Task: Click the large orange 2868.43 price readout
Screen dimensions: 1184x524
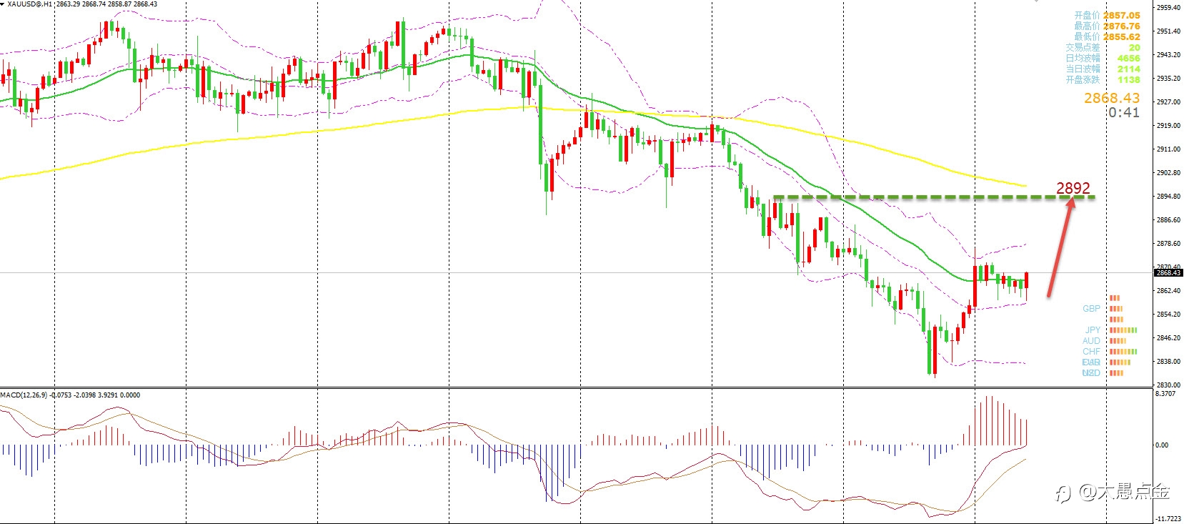Action: point(1112,98)
